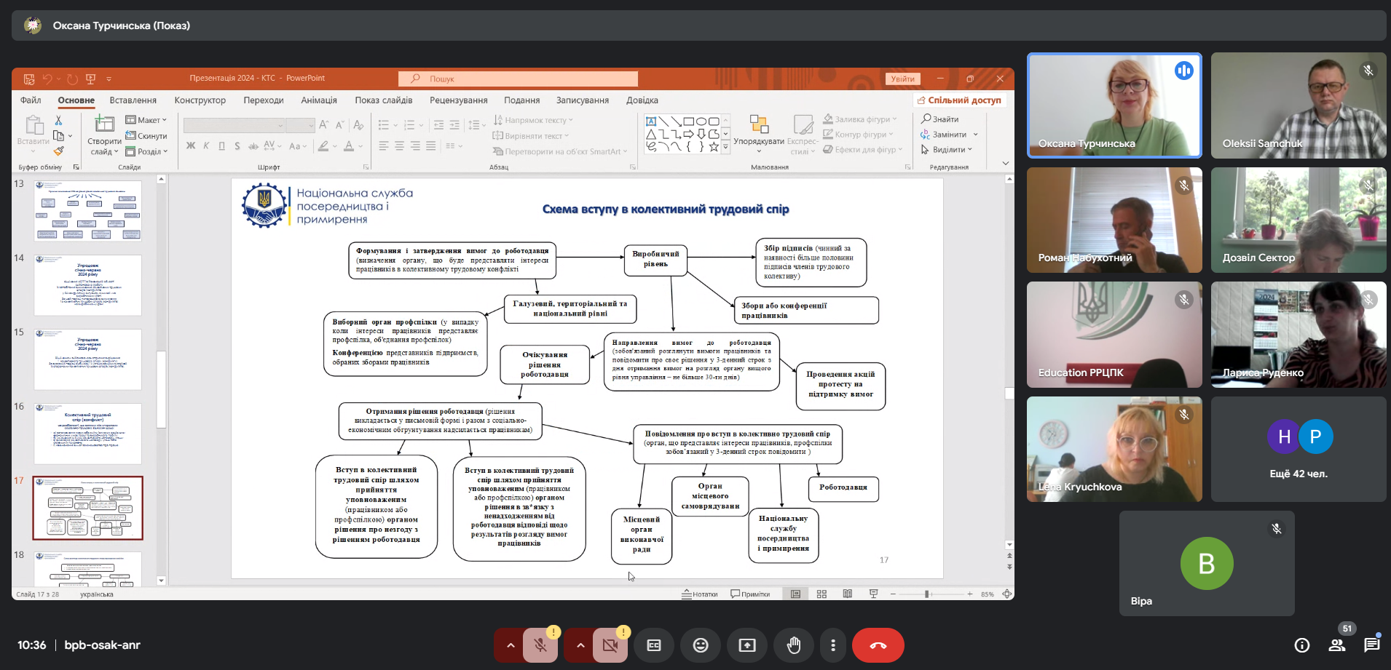Open the Конструктор tab
Image resolution: width=1391 pixels, height=670 pixels.
[x=200, y=100]
